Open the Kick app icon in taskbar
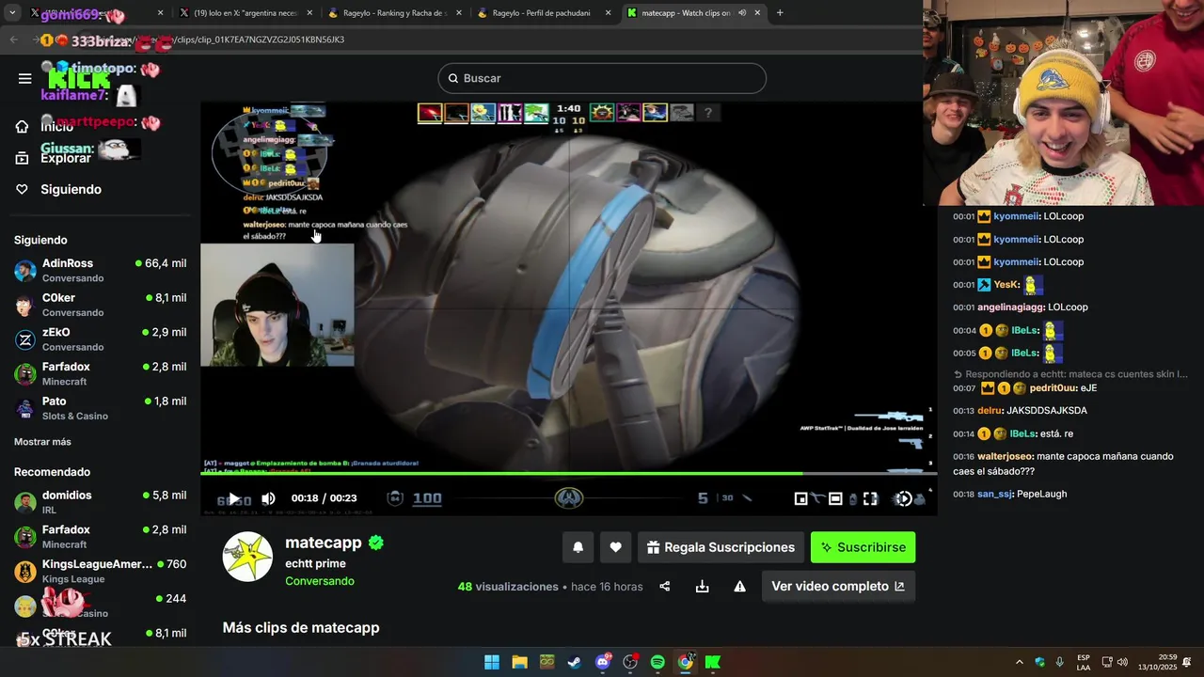The width and height of the screenshot is (1204, 677). click(x=713, y=662)
